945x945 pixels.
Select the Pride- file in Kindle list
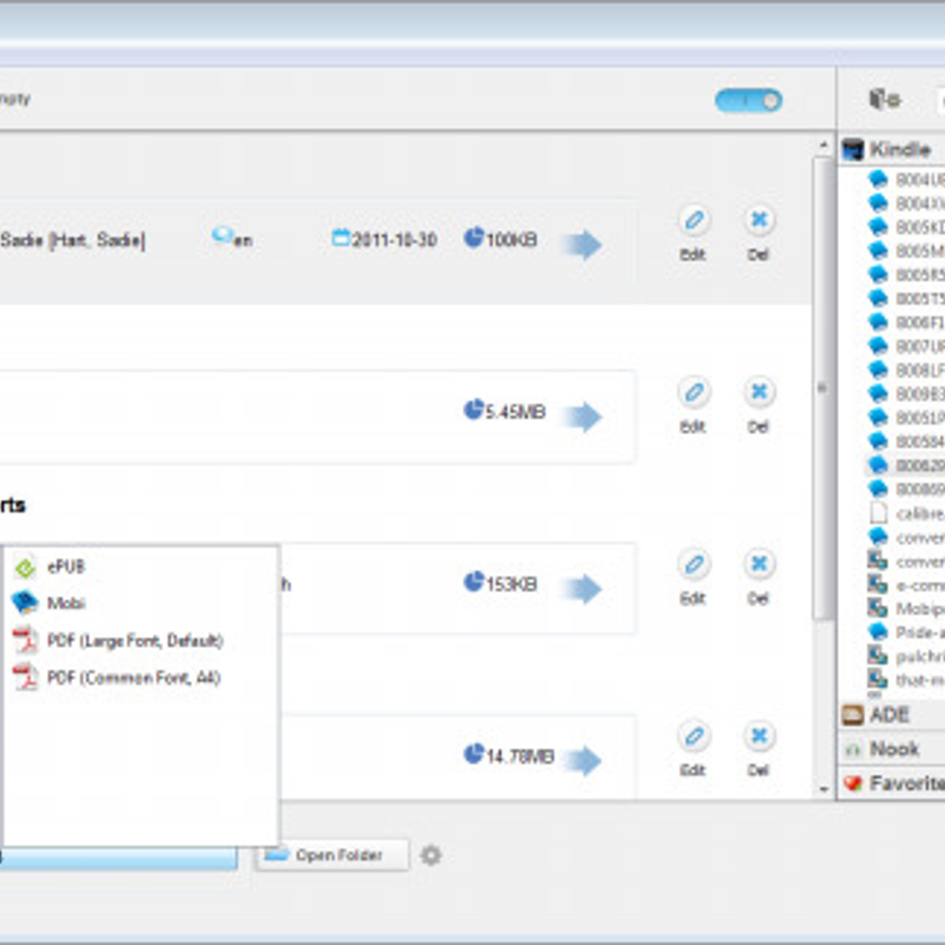click(905, 633)
